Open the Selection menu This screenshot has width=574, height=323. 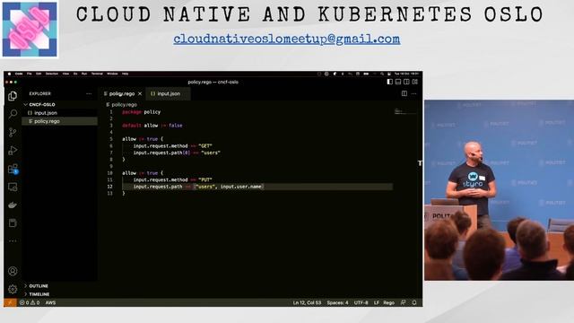click(52, 74)
